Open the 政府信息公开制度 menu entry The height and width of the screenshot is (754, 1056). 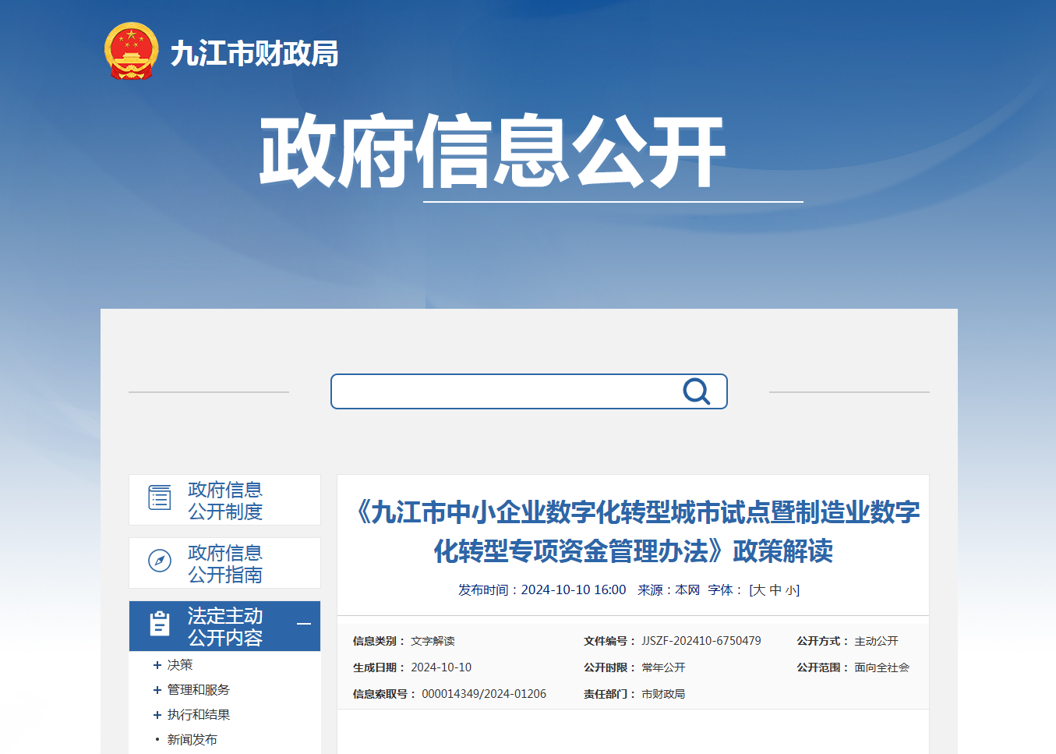(225, 501)
